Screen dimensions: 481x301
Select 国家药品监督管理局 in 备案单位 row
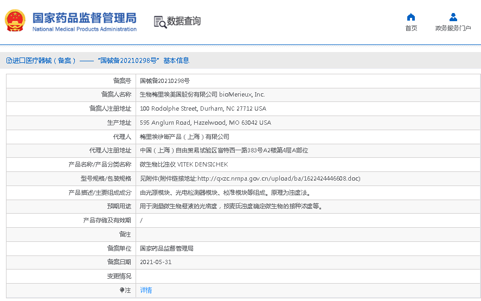point(166,248)
